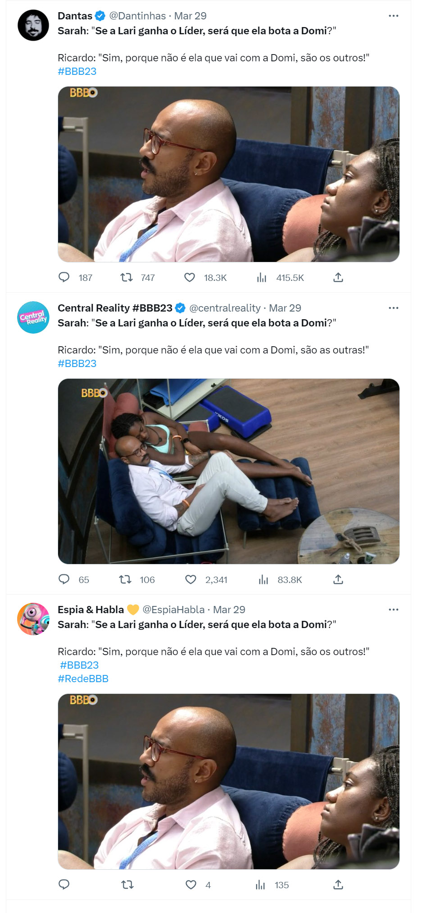Image resolution: width=431 pixels, height=913 pixels.
Task: Click the #RedeBBB hashtag
Action: tap(83, 679)
